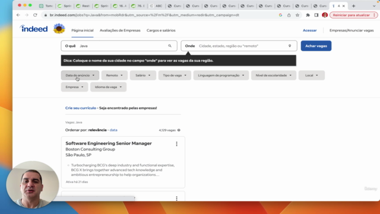This screenshot has width=380, height=214.
Task: Bookmark this page with the star icon
Action: (297, 15)
